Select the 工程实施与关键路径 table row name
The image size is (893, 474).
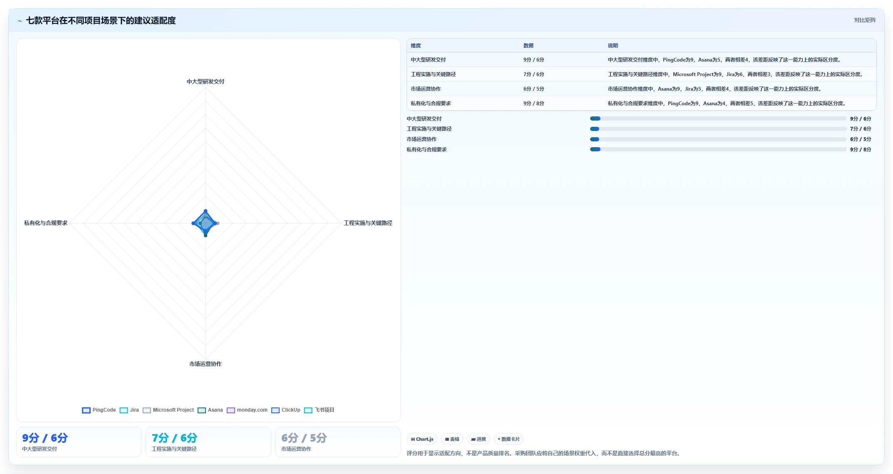[x=433, y=74]
